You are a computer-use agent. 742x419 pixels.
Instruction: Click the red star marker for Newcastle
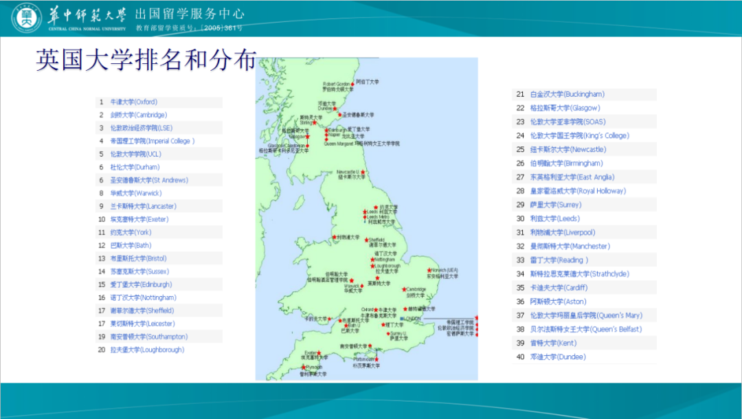pyautogui.click(x=363, y=172)
